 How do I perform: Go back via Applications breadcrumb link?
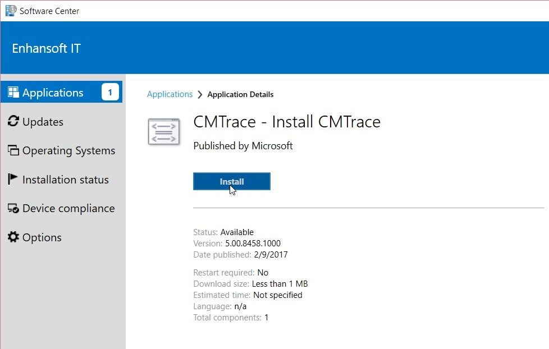click(x=170, y=94)
